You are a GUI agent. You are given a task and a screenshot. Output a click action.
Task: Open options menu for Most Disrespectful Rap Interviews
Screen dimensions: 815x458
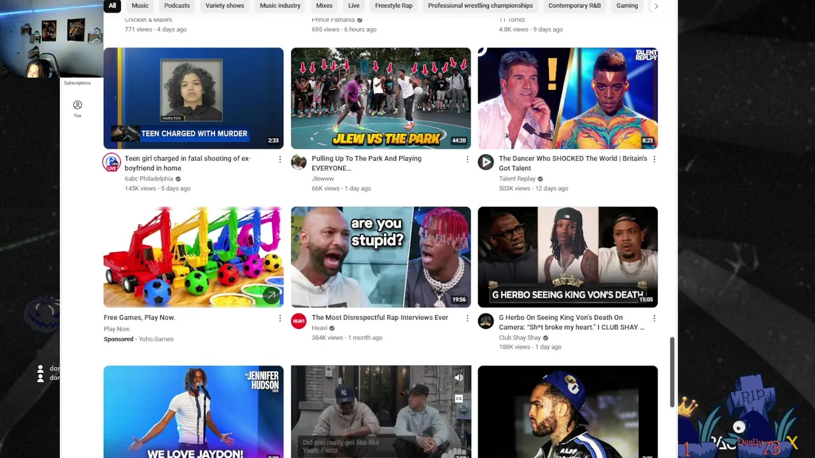[x=467, y=318]
